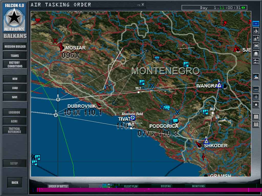Select the red X marker above Mostar
The width and height of the screenshot is (262, 196).
[x=55, y=41]
